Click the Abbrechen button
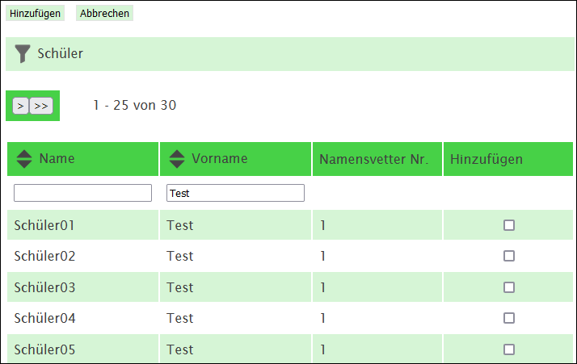 click(104, 13)
